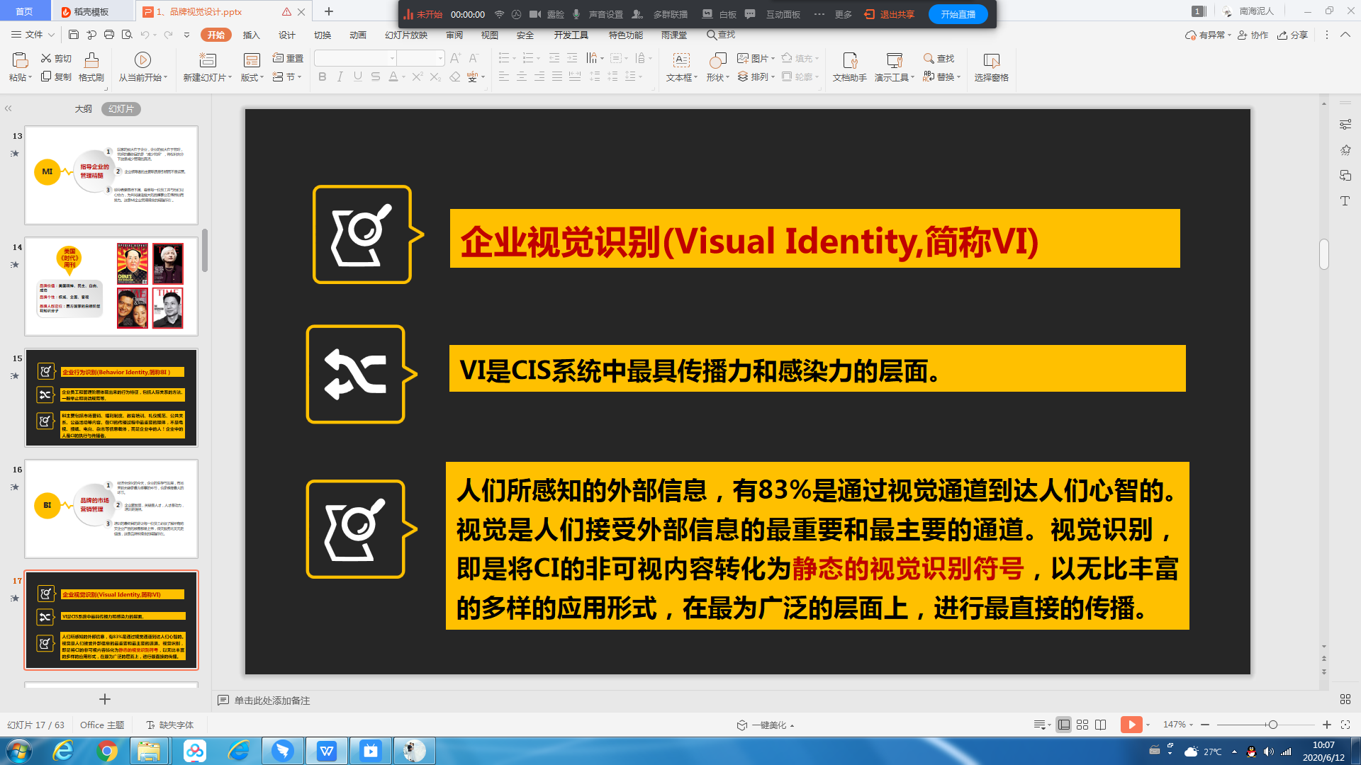Viewport: 1361px width, 765px height.
Task: Switch to slide sorter view
Action: click(x=1082, y=725)
